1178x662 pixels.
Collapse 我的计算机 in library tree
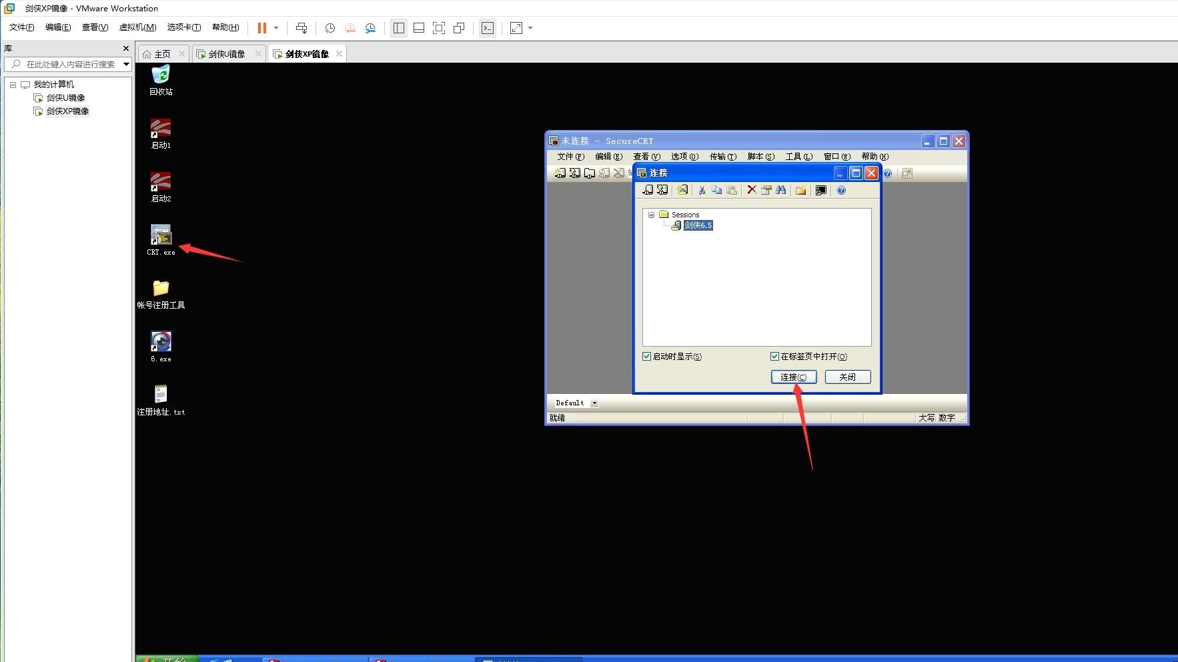coord(13,85)
